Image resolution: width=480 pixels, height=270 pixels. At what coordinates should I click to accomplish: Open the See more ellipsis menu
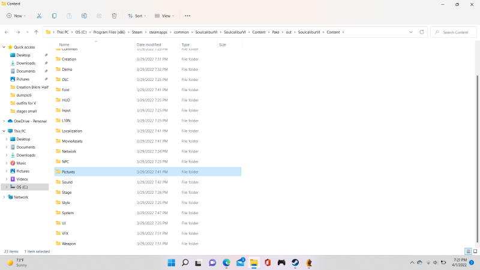188,16
